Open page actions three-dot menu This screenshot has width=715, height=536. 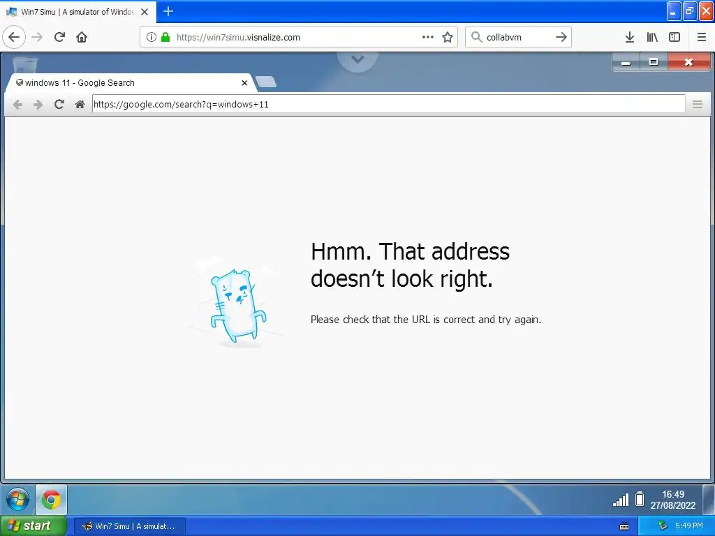pyautogui.click(x=428, y=37)
